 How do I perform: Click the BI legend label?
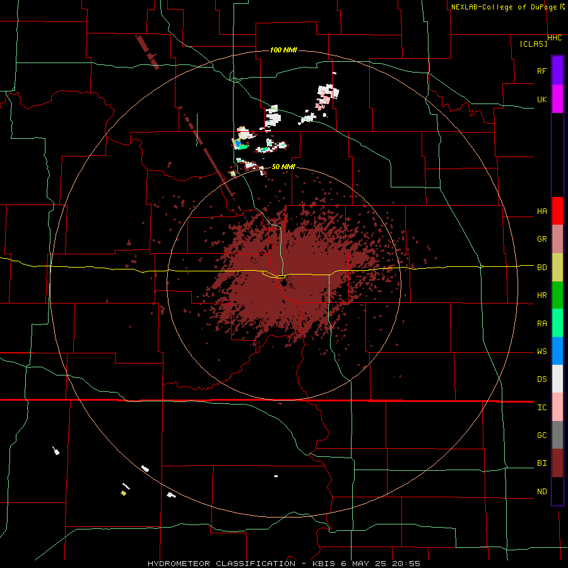[x=541, y=463]
